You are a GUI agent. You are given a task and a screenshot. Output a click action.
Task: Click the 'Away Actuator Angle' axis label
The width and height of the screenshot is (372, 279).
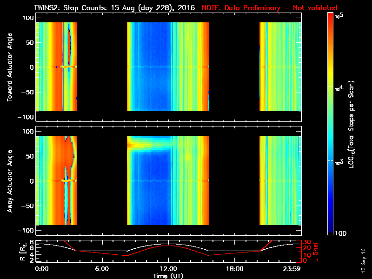coord(9,180)
